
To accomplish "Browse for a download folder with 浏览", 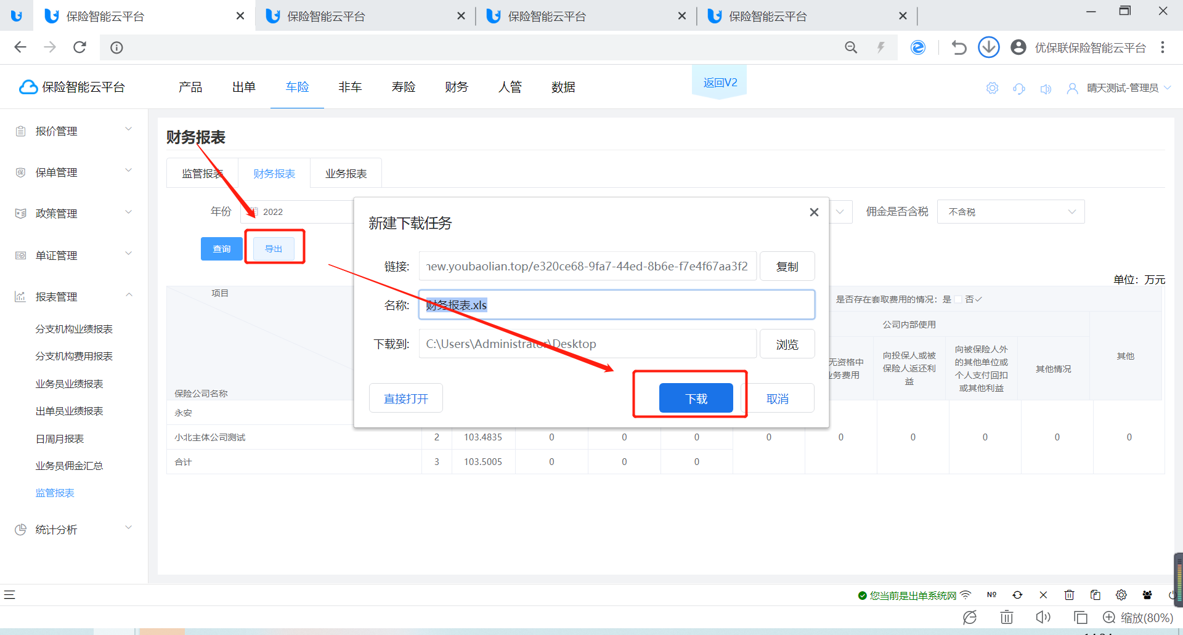I will (x=787, y=344).
